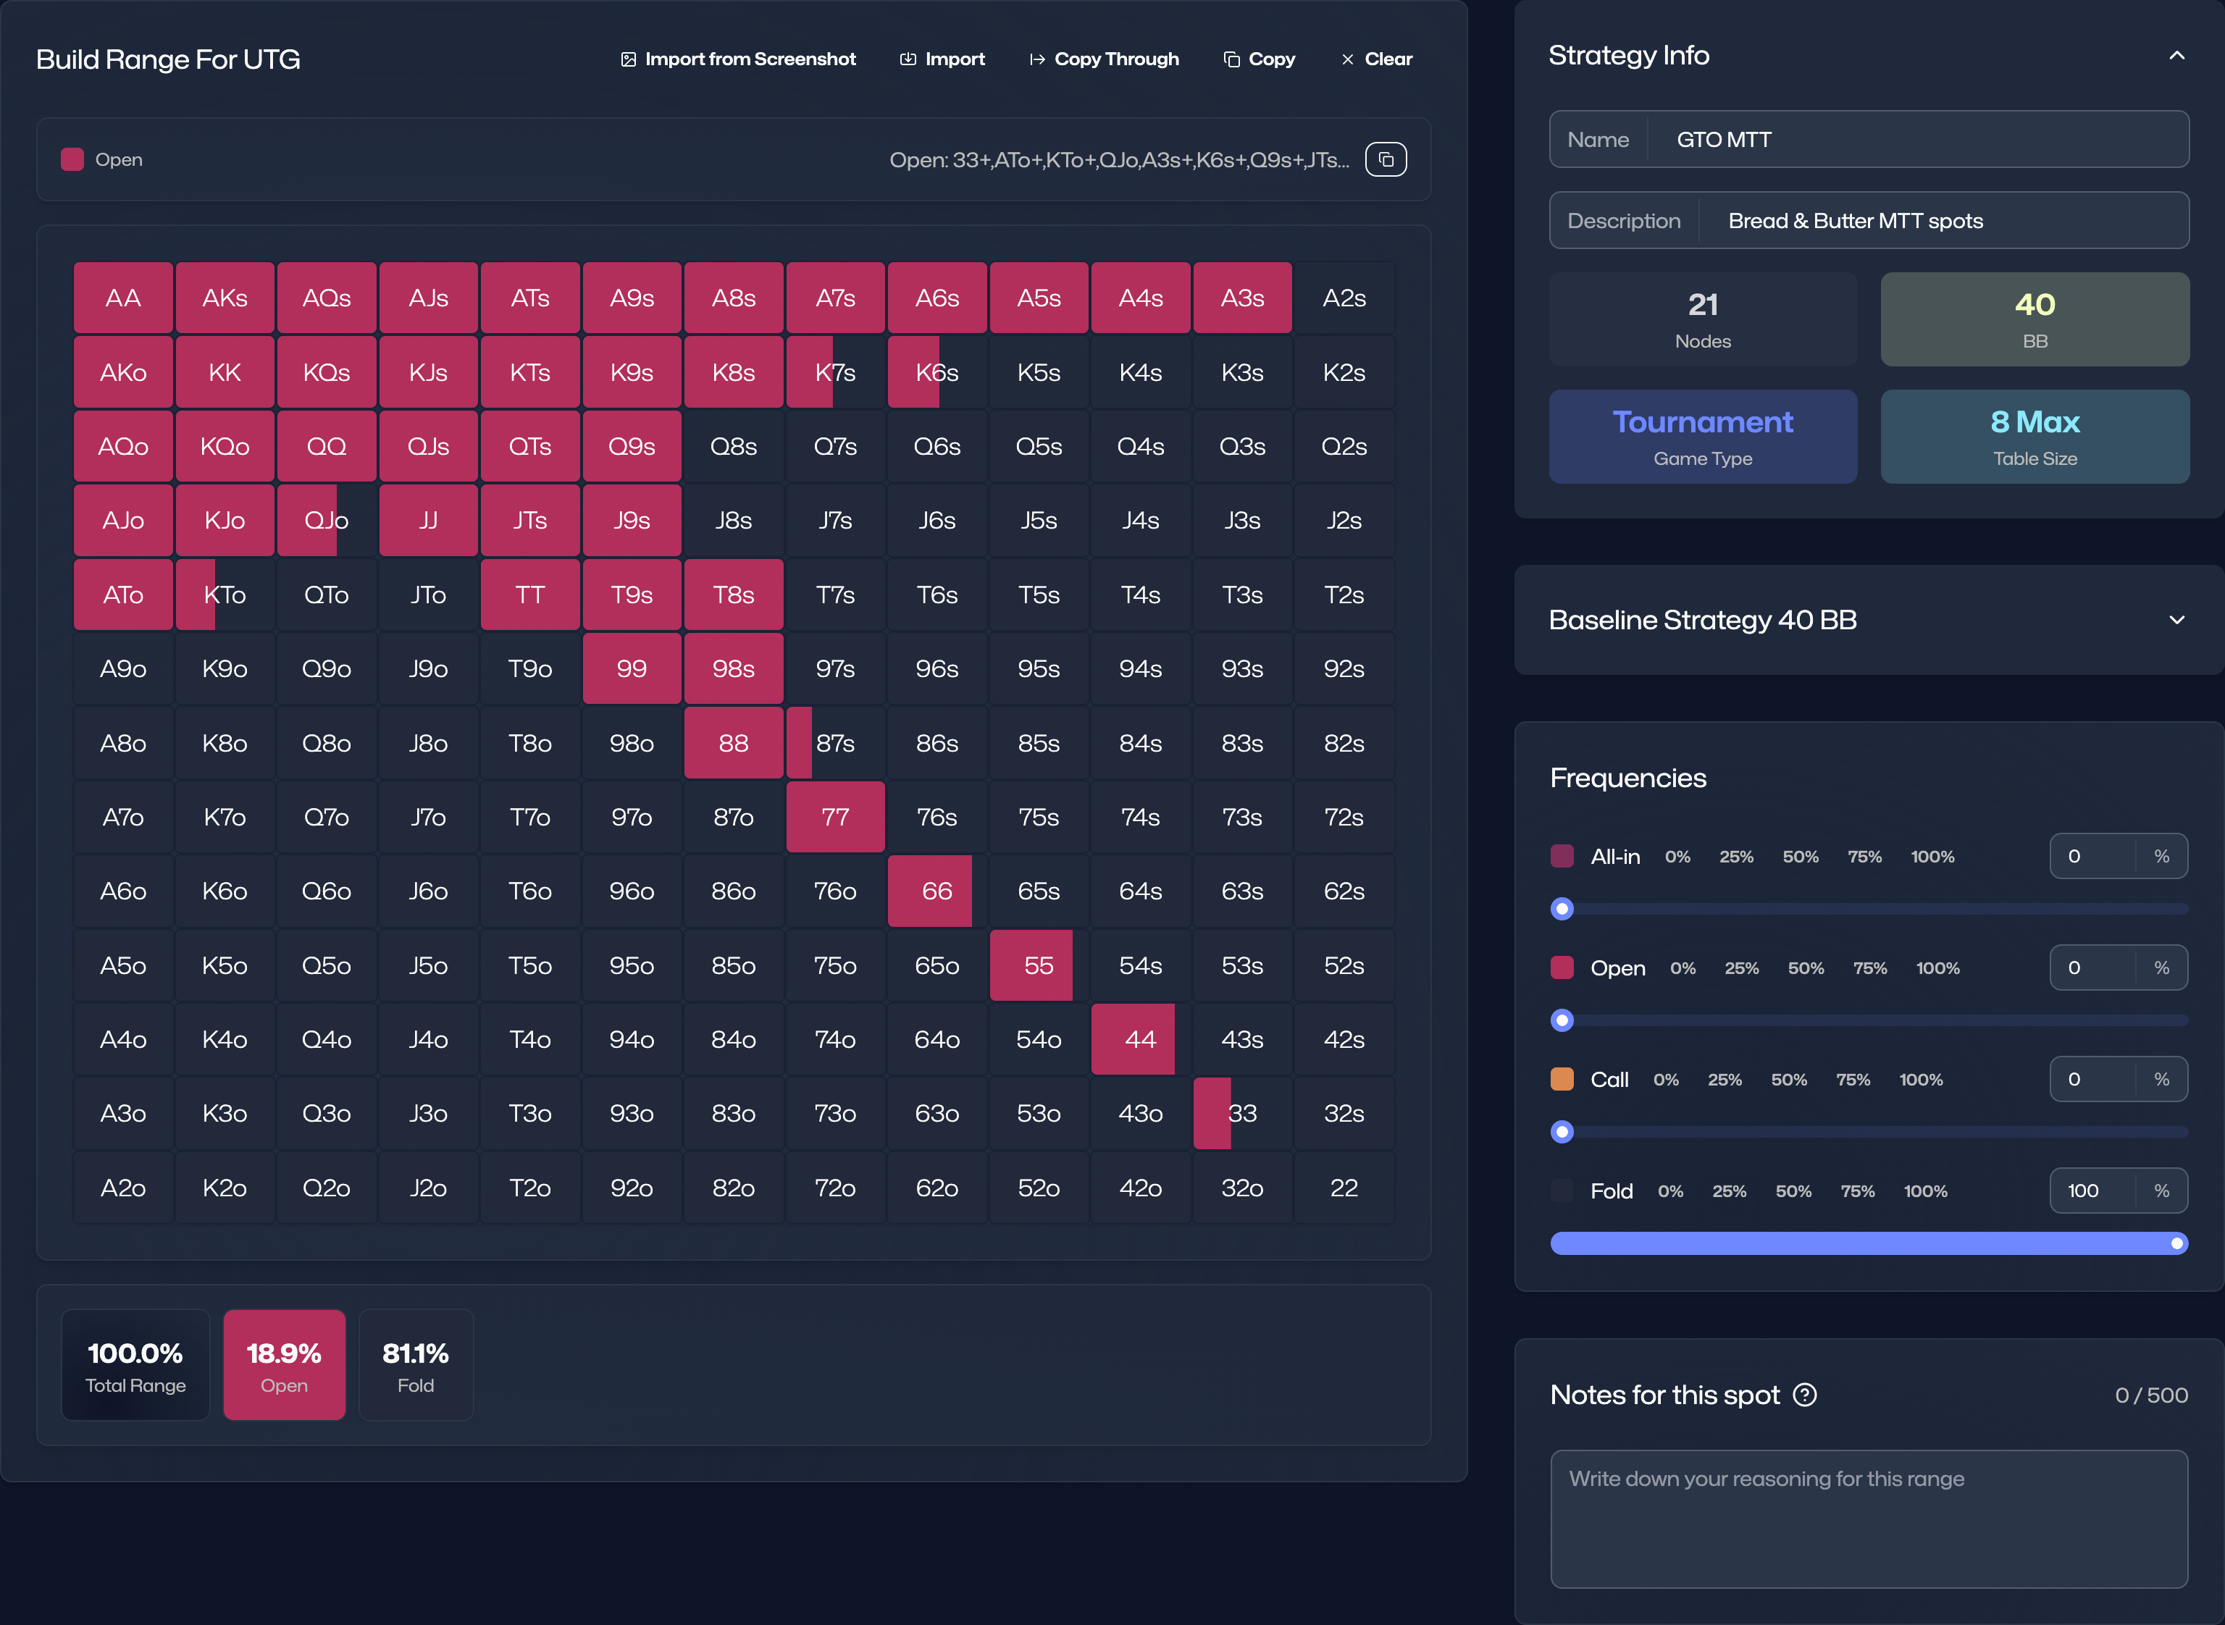This screenshot has height=1625, width=2225.
Task: Select the 40 BB stack tile
Action: click(x=2035, y=319)
